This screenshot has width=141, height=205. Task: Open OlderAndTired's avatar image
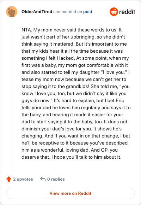tap(12, 12)
